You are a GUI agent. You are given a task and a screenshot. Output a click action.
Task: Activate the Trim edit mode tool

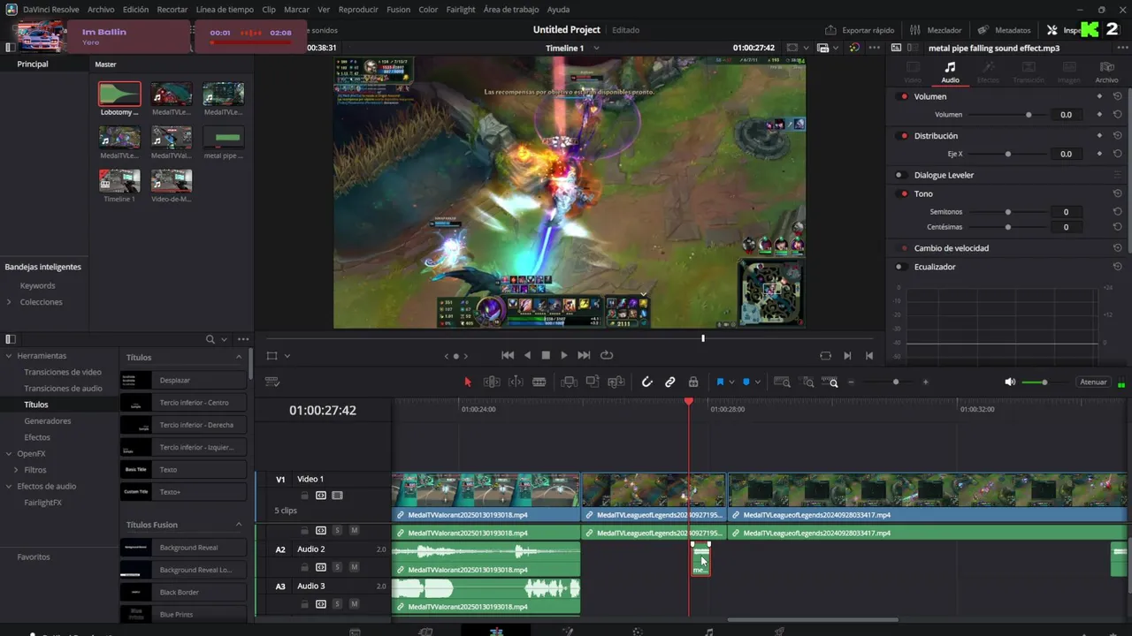point(492,382)
